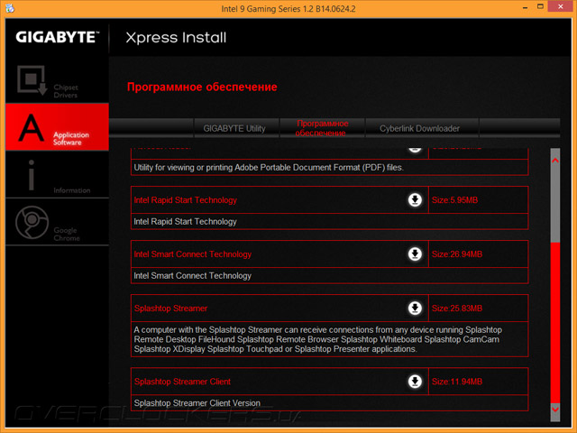Image resolution: width=577 pixels, height=433 pixels.
Task: Download Intel Smart Connect Technology
Action: coord(415,254)
